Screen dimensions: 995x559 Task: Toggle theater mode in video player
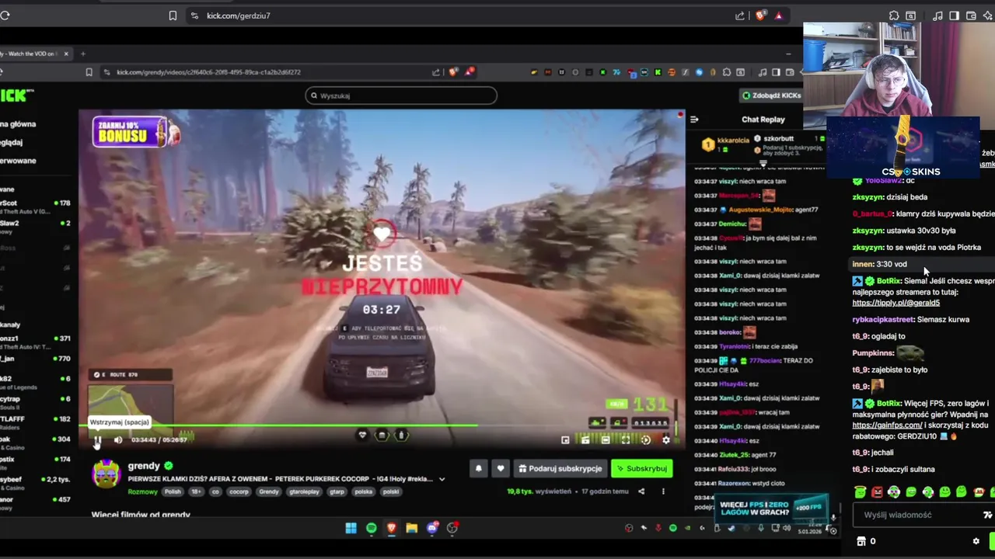pyautogui.click(x=606, y=440)
